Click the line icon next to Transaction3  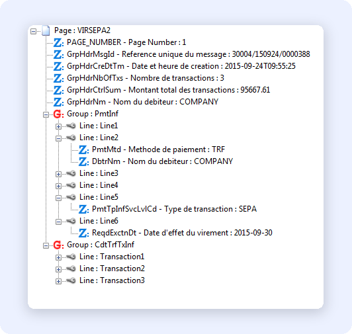tap(71, 280)
